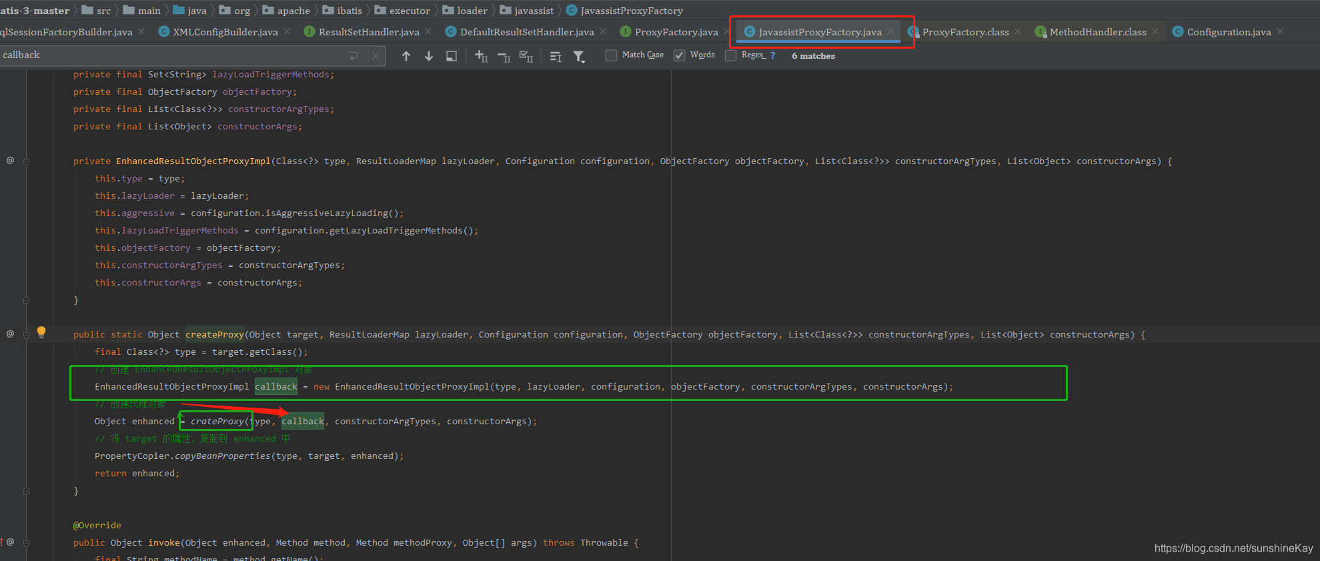
Task: Go to next search occurrence arrow
Action: click(429, 56)
